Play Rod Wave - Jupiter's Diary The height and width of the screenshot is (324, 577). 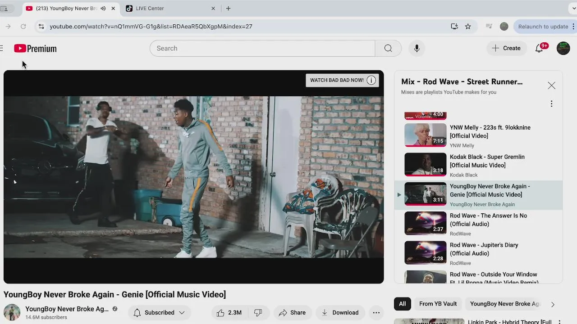(478, 253)
